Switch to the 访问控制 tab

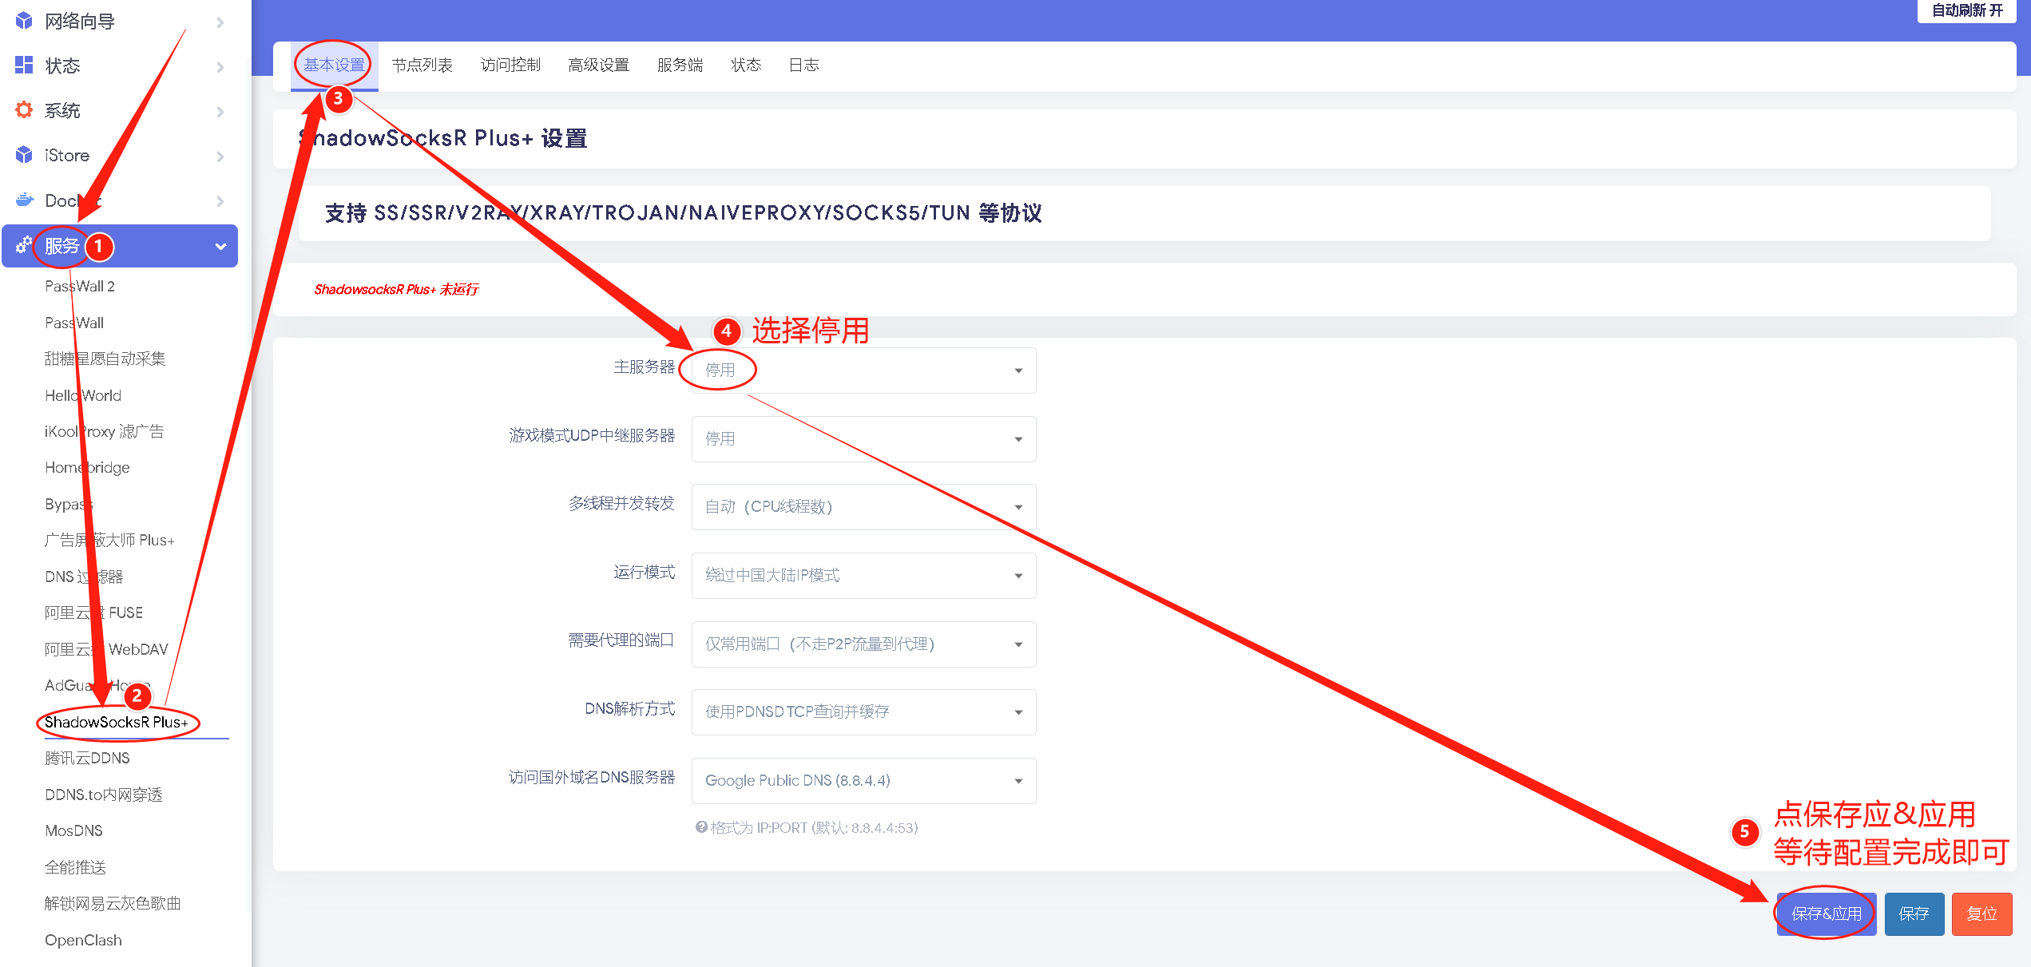tap(510, 65)
